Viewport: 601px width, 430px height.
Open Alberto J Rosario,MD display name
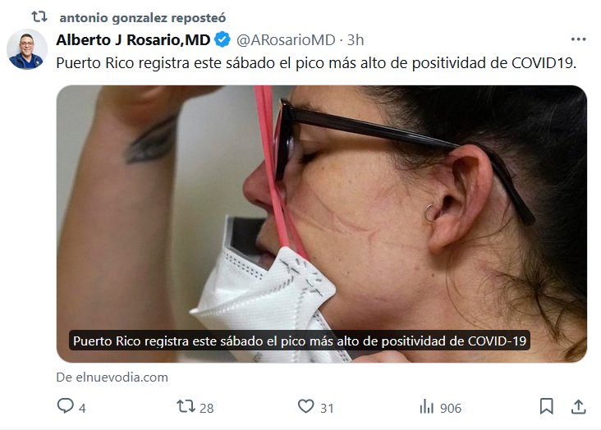pos(133,40)
